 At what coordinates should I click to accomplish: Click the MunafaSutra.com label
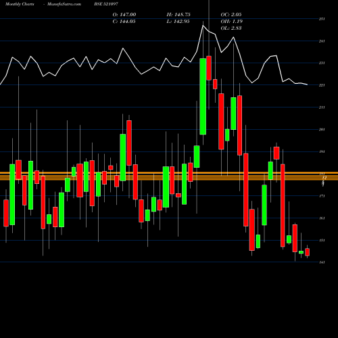click(x=64, y=4)
